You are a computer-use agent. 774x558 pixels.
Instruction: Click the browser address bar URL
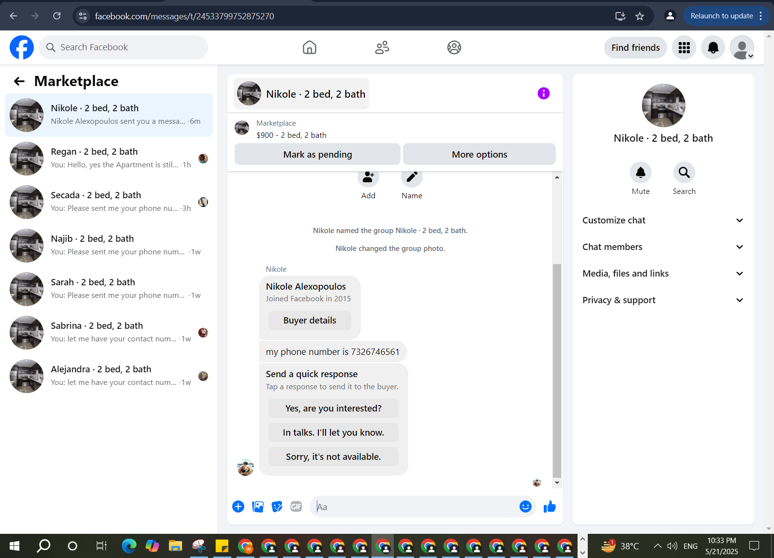point(184,16)
